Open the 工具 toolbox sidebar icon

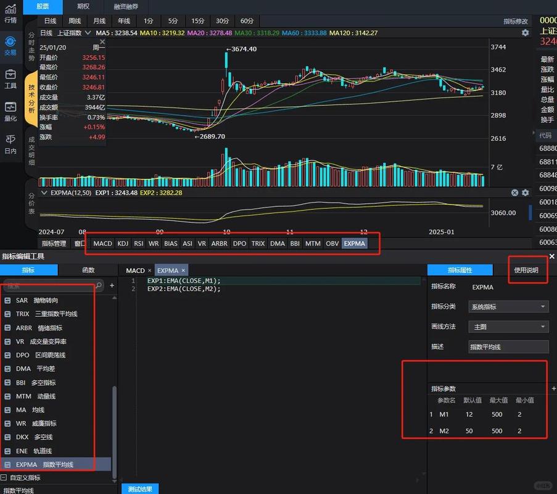(10, 79)
